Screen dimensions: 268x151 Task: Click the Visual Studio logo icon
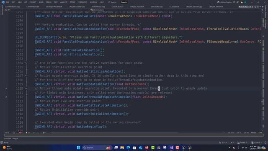(3, 2)
